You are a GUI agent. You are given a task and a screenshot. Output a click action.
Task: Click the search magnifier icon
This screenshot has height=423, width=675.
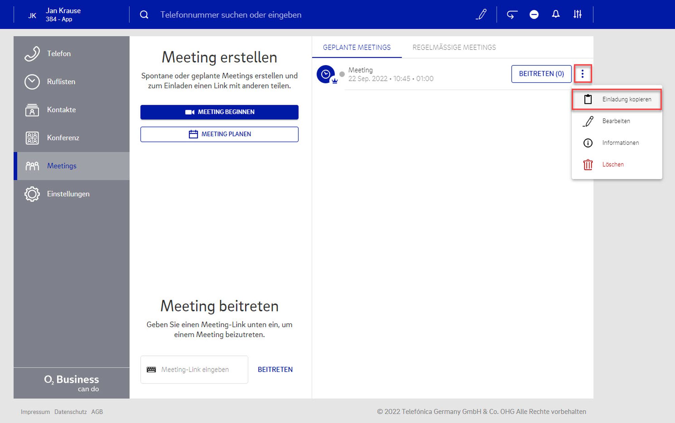(144, 14)
